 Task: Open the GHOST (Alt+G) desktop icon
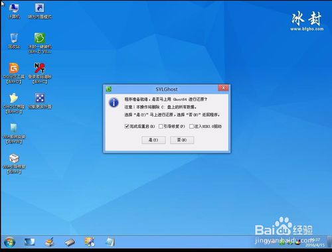14,103
